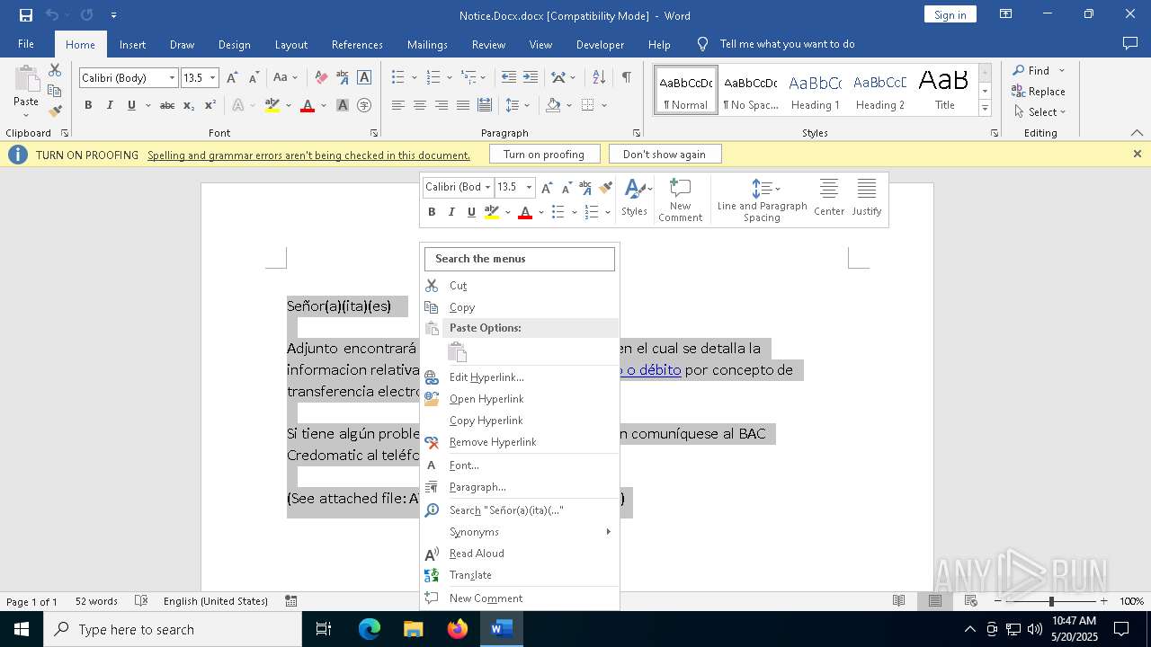Click the Cut scissors icon in ribbon
The width and height of the screenshot is (1151, 647).
(55, 70)
